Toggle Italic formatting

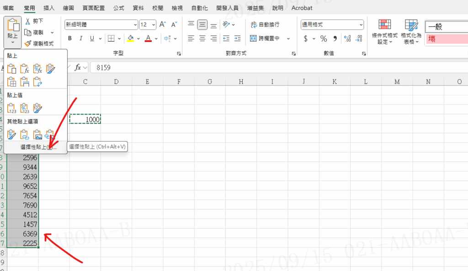point(82,39)
